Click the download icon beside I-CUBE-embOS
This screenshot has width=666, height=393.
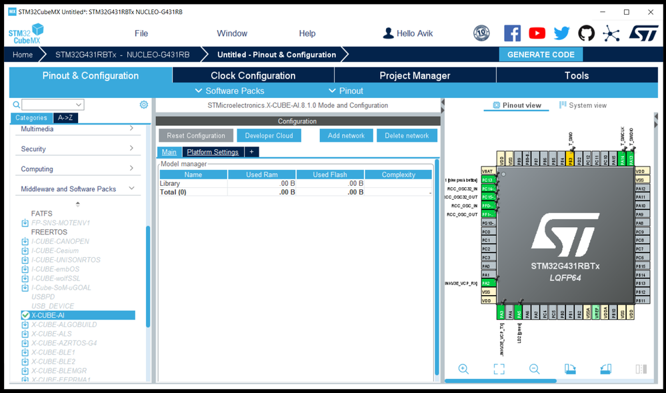[25, 269]
